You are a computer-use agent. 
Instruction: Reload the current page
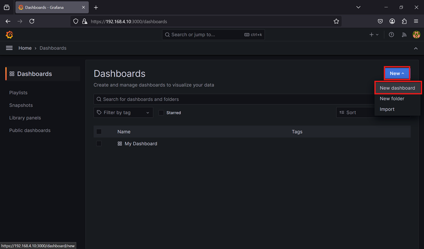(32, 21)
